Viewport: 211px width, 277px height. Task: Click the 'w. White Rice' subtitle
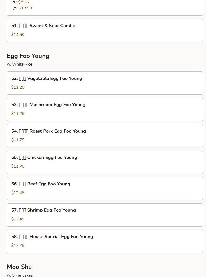pyautogui.click(x=19, y=64)
